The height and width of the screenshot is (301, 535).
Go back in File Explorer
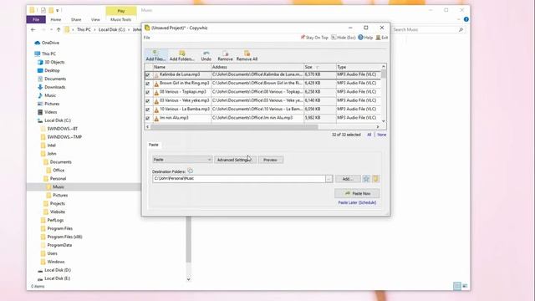[33, 30]
